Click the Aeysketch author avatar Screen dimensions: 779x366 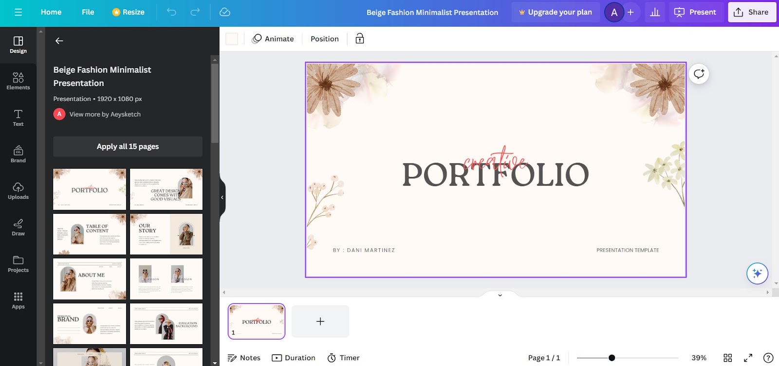[59, 114]
